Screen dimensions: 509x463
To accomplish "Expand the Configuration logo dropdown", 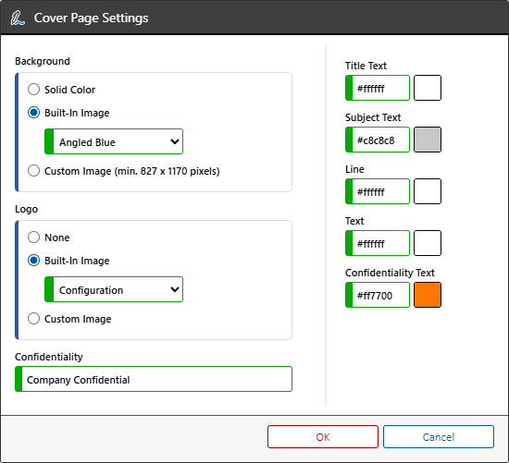I will (114, 289).
